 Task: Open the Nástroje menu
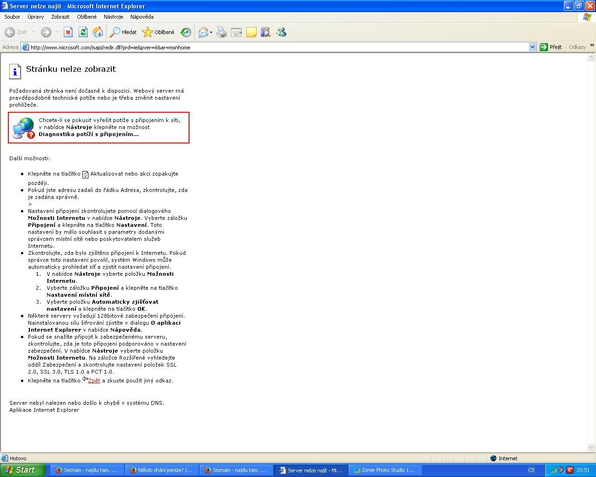(114, 17)
